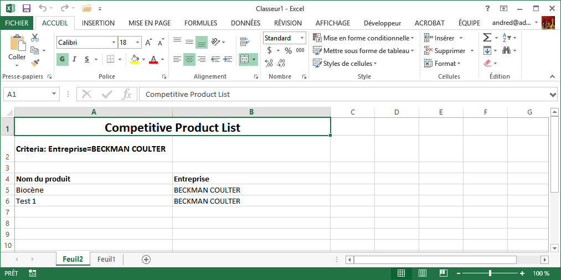Click the Insert Function fx button
The image size is (561, 280).
click(127, 95)
